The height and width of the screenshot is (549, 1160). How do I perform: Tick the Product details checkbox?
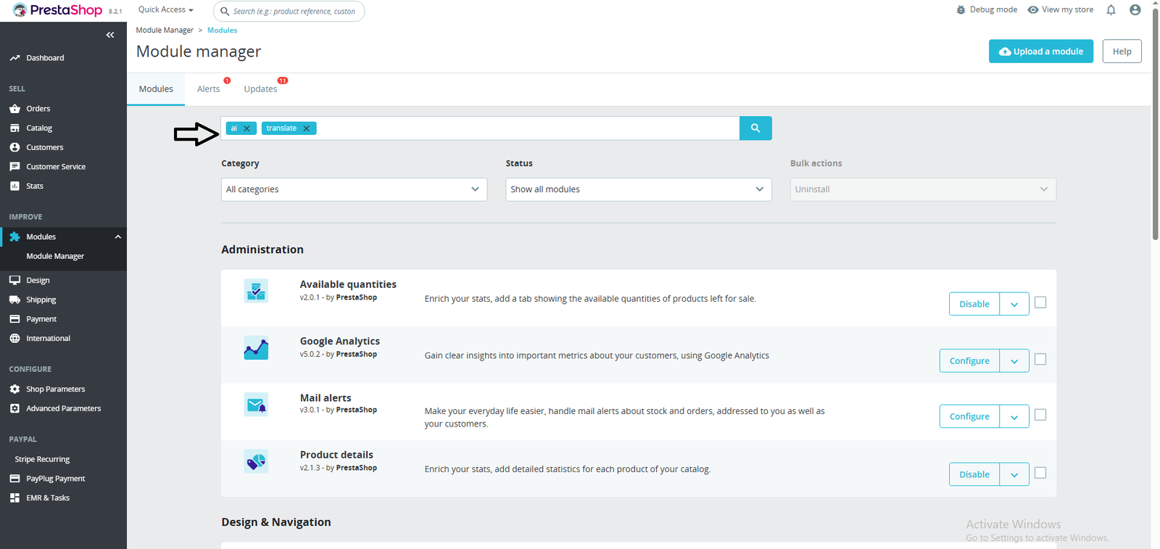click(x=1040, y=473)
